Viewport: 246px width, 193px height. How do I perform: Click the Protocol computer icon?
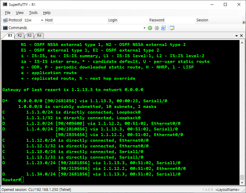point(5,20)
